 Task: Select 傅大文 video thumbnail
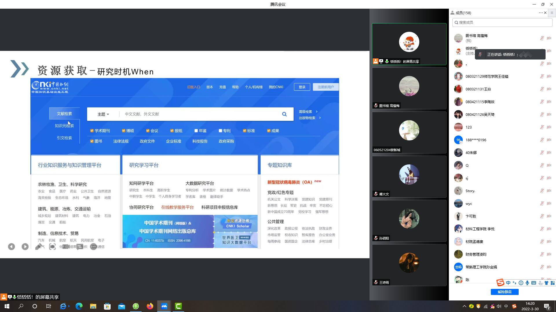(x=409, y=177)
